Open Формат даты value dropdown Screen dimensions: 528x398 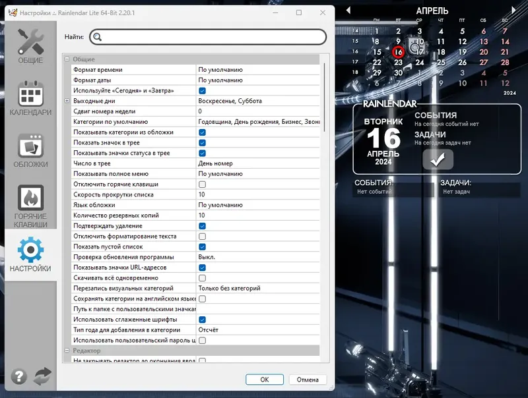[x=258, y=80]
